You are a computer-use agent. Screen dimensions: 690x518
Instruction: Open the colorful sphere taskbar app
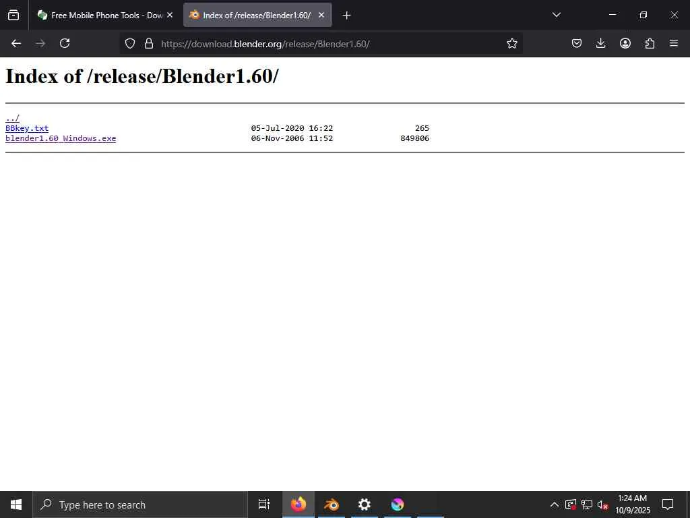click(398, 505)
